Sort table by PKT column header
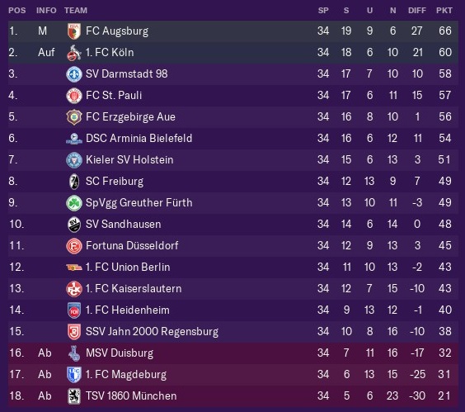 [x=444, y=11]
